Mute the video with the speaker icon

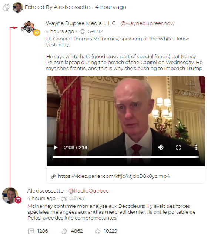[160, 147]
